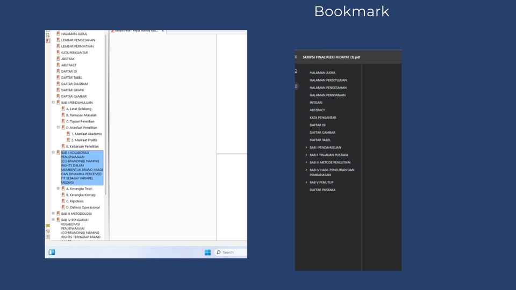Show thumbnails icon in dark PDF viewer sidebar
Viewport: 516px width, 290px height.
tap(296, 71)
